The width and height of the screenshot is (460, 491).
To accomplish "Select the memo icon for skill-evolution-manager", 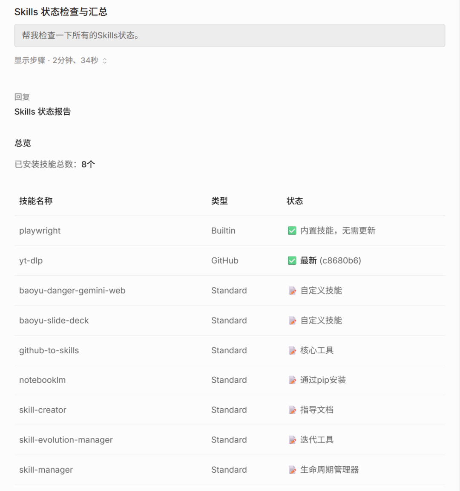I will [x=292, y=439].
